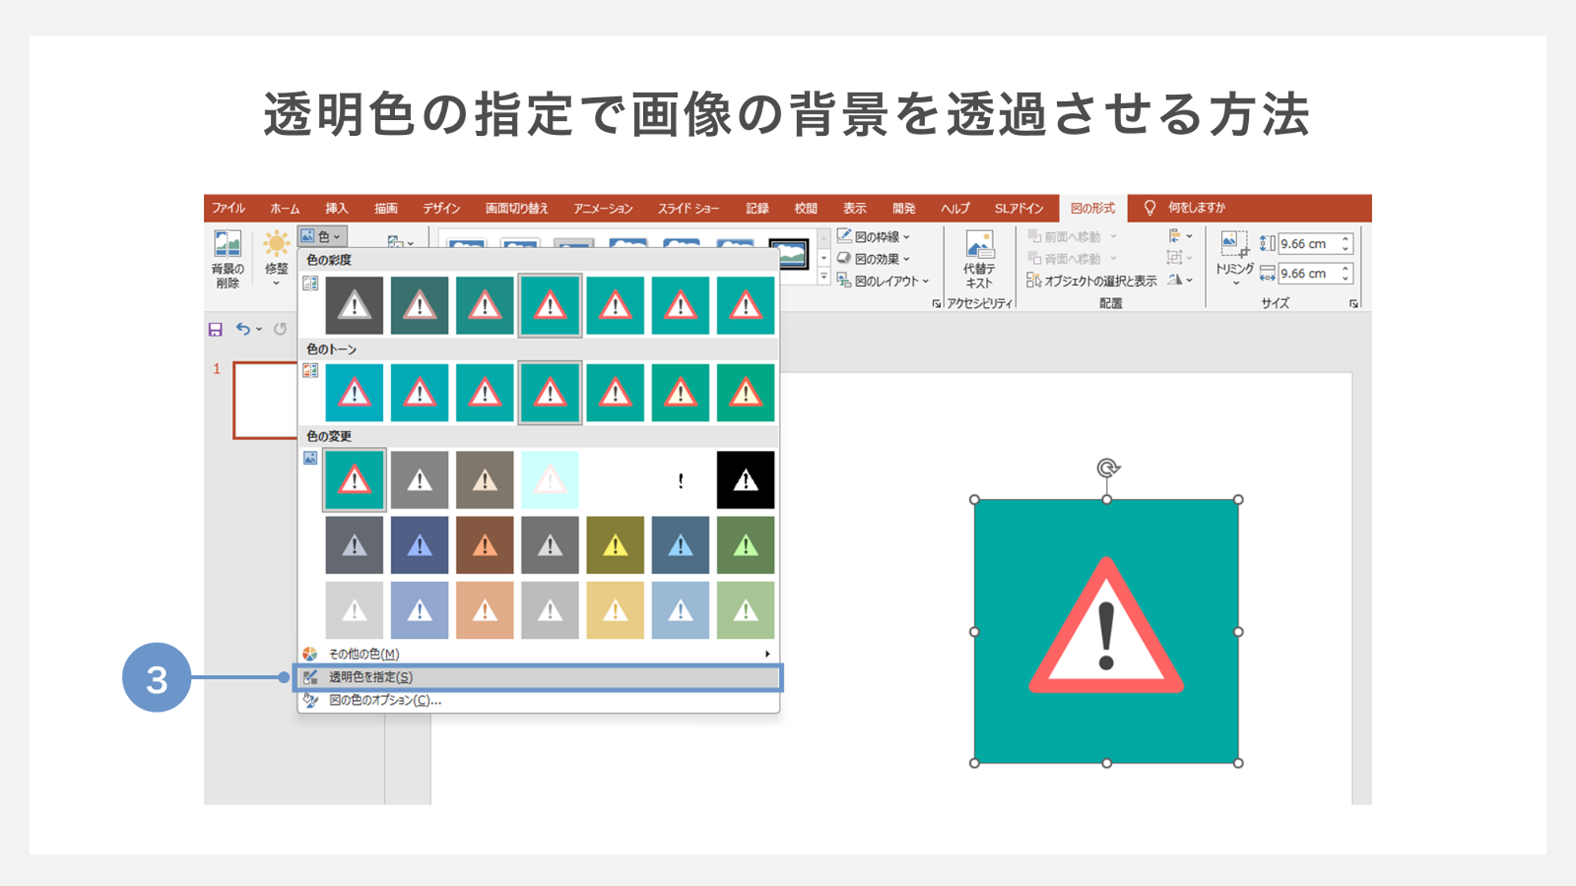Select the dark blue recolor swatch

click(419, 546)
